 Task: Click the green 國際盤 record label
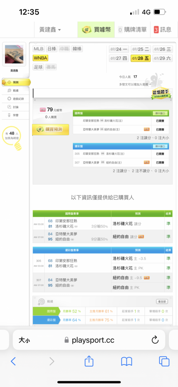click(47, 312)
